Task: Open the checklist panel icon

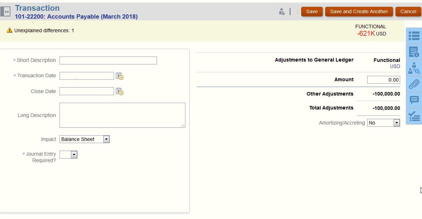Action: click(414, 116)
